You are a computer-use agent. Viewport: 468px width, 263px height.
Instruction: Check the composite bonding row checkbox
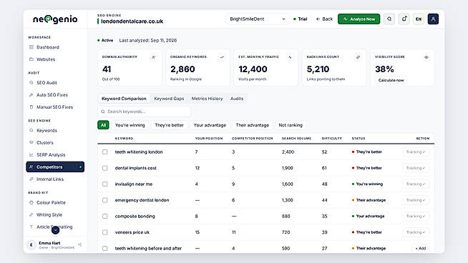(104, 216)
